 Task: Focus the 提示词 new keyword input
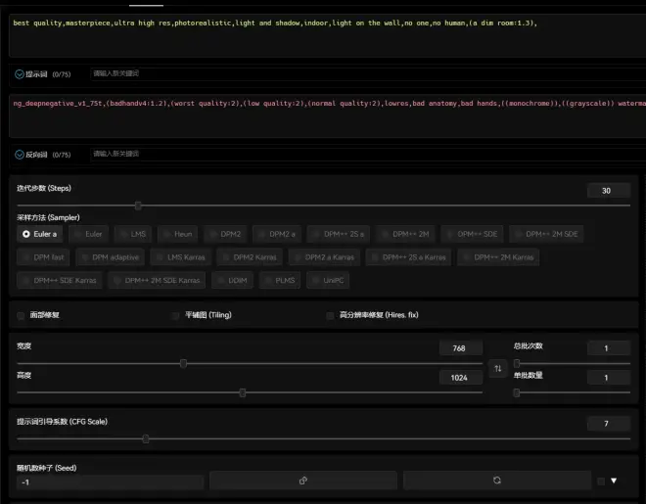(368, 73)
